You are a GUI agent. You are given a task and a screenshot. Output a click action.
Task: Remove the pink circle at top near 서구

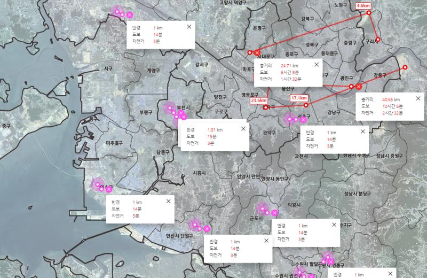130,15
